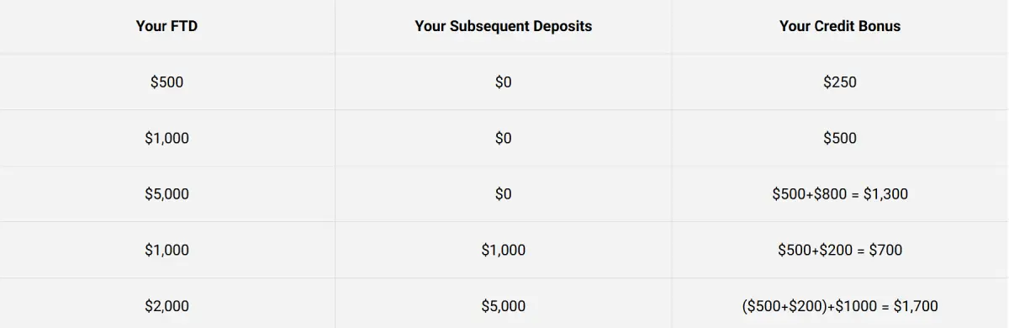Select the $0 deposit in $5,000 FTD row
1009x328 pixels.
click(503, 194)
